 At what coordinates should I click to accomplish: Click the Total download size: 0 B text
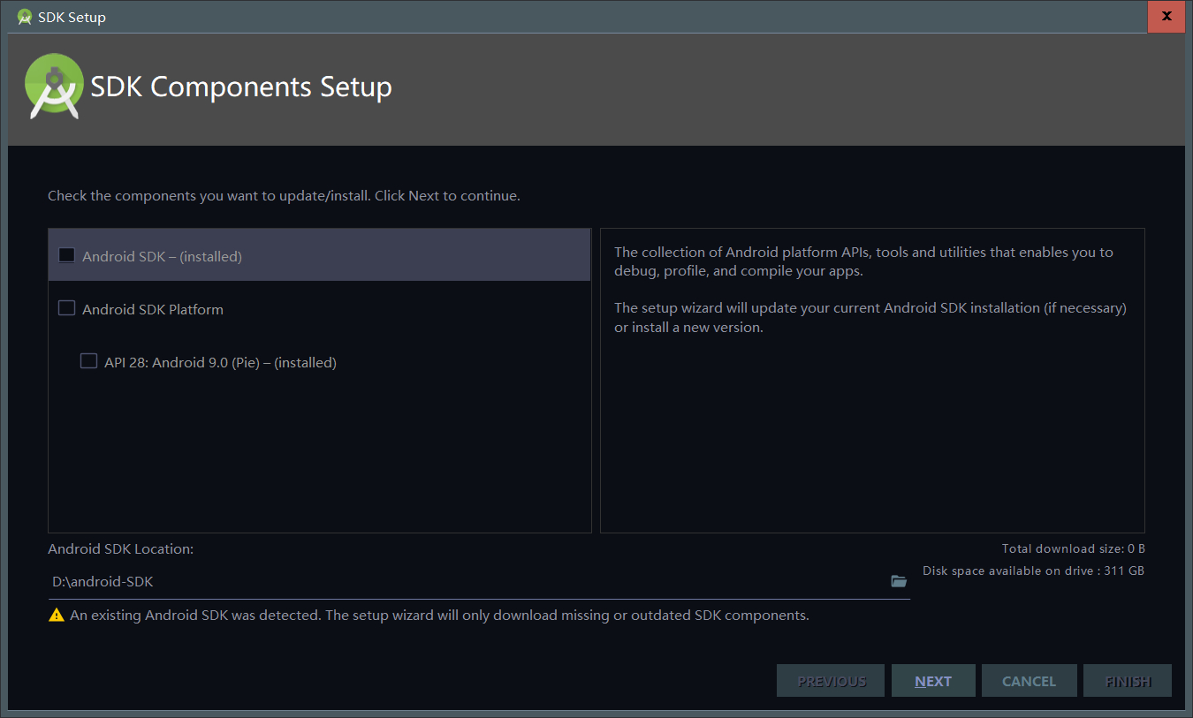point(1073,548)
